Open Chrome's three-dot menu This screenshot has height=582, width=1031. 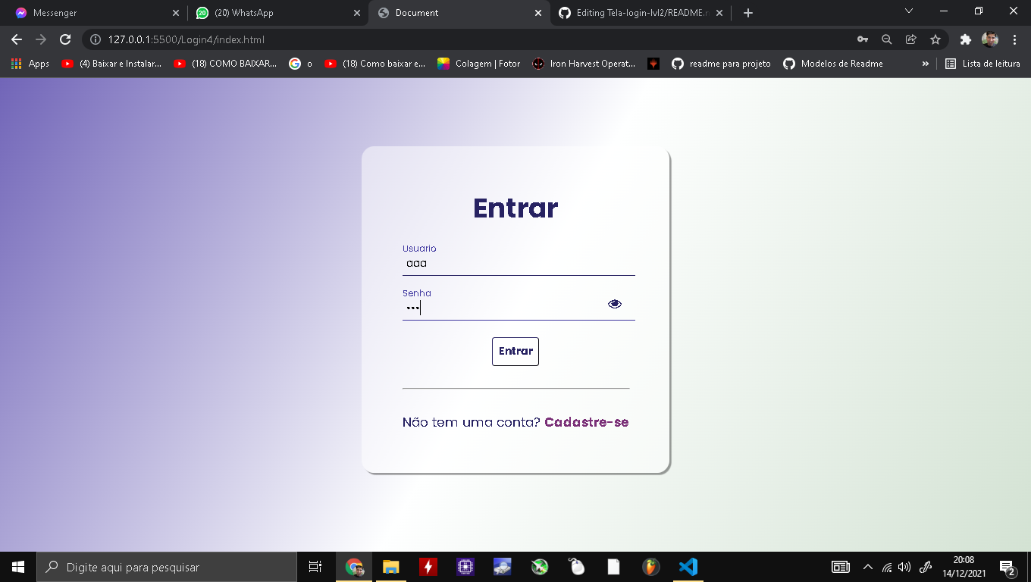[x=1016, y=39]
